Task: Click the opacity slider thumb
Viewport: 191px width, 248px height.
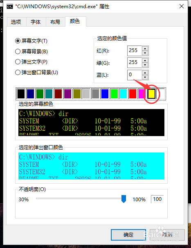Action: [x=124, y=199]
